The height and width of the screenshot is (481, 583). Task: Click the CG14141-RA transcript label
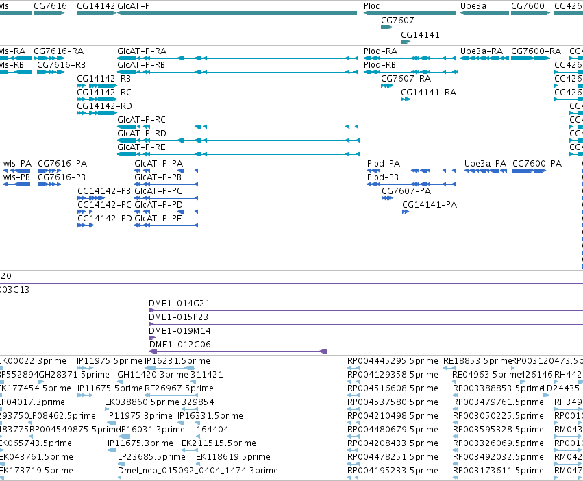[x=428, y=92]
